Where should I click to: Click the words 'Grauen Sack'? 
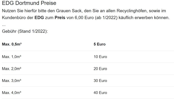tap(69, 11)
